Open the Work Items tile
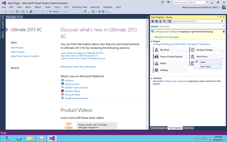 tap(207, 57)
